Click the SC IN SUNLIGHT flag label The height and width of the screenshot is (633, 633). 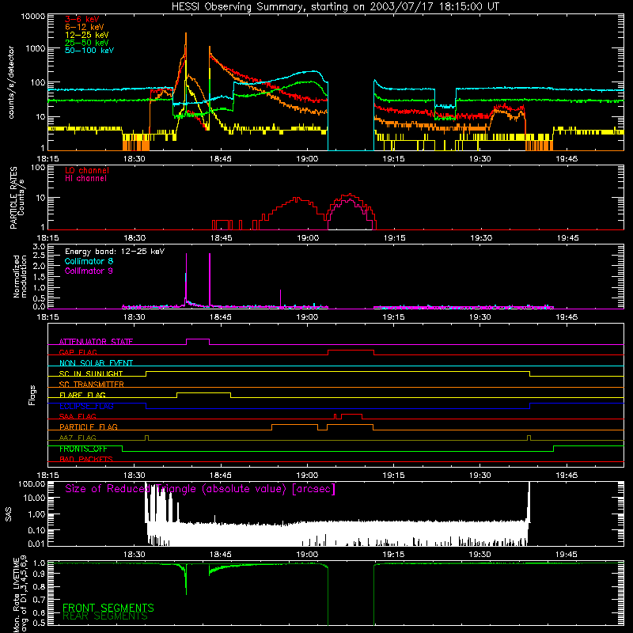click(91, 373)
